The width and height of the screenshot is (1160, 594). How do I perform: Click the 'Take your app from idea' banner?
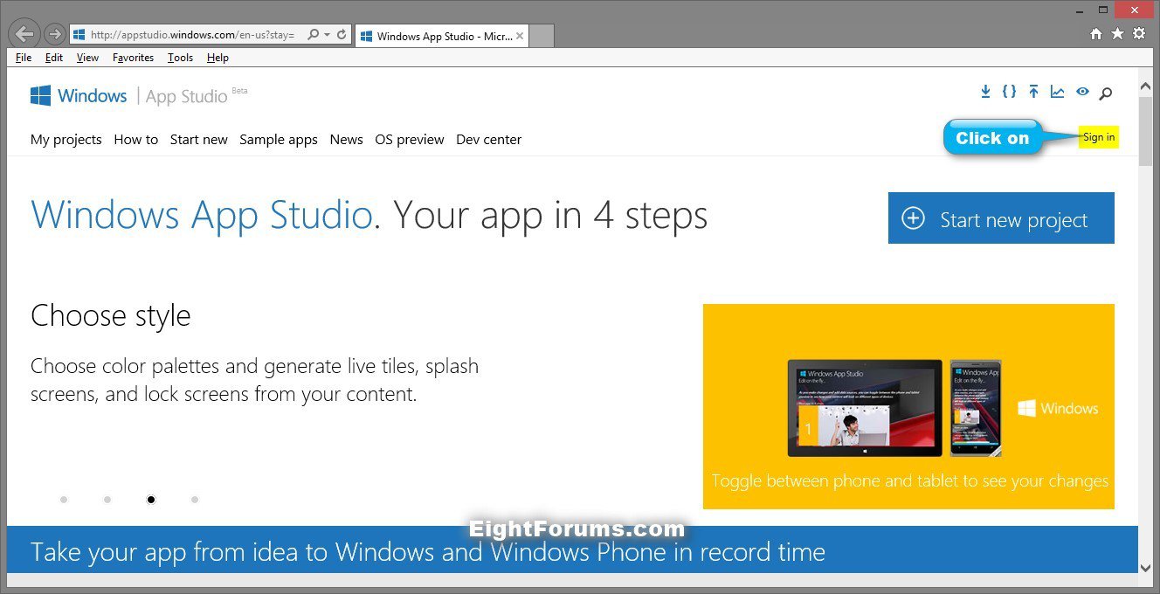point(572,551)
